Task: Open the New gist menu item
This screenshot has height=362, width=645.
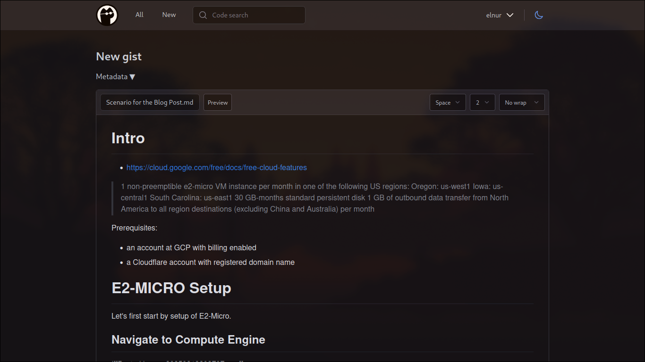Action: coord(169,15)
